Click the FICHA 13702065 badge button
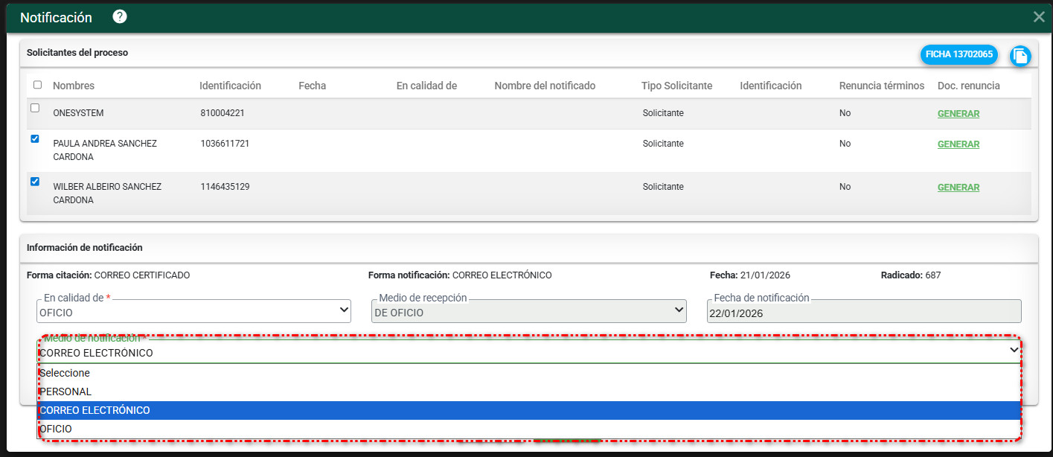1053x457 pixels. tap(958, 54)
